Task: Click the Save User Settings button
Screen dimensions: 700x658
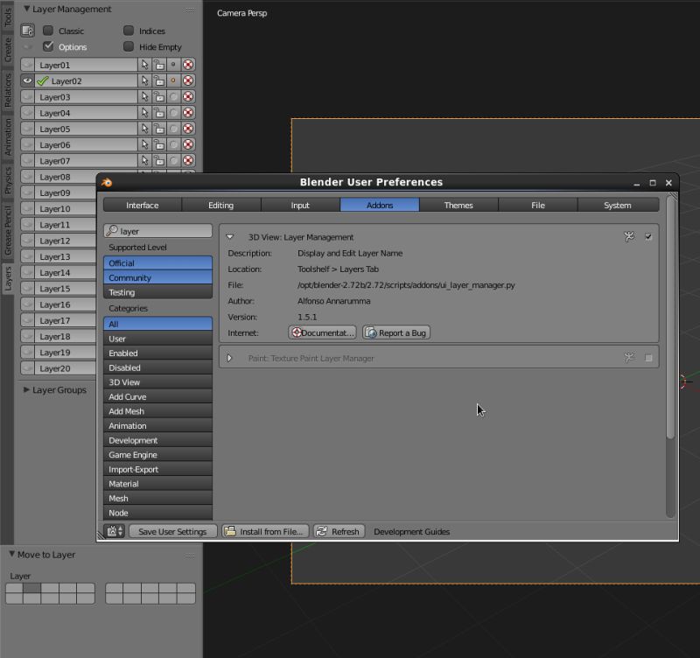Action: (x=172, y=531)
